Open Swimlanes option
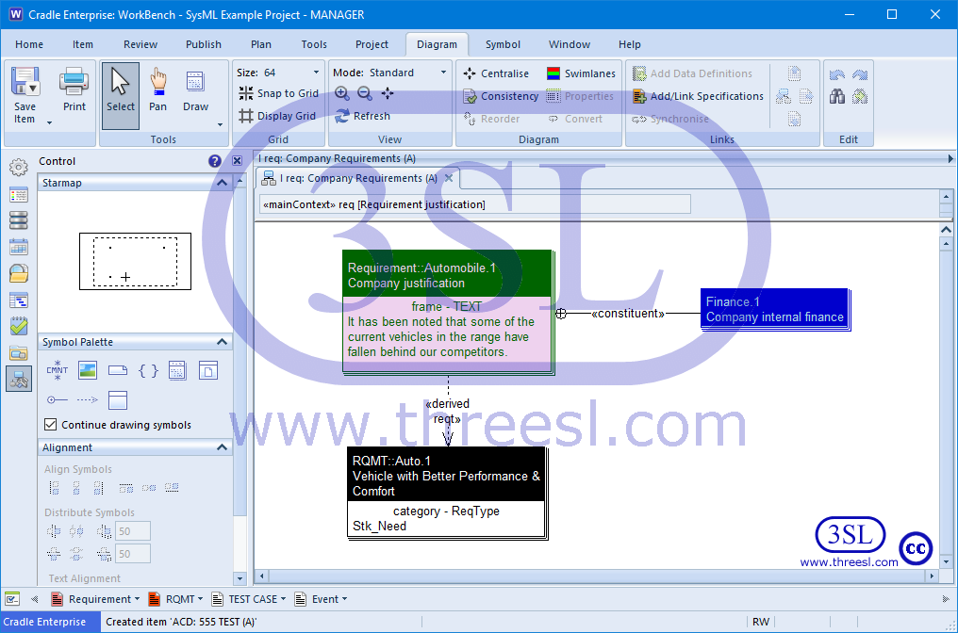 581,73
